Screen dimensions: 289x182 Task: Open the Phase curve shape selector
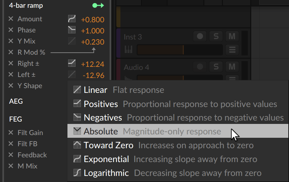coord(72,30)
